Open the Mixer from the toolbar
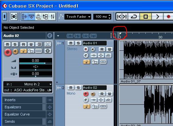 point(53,17)
